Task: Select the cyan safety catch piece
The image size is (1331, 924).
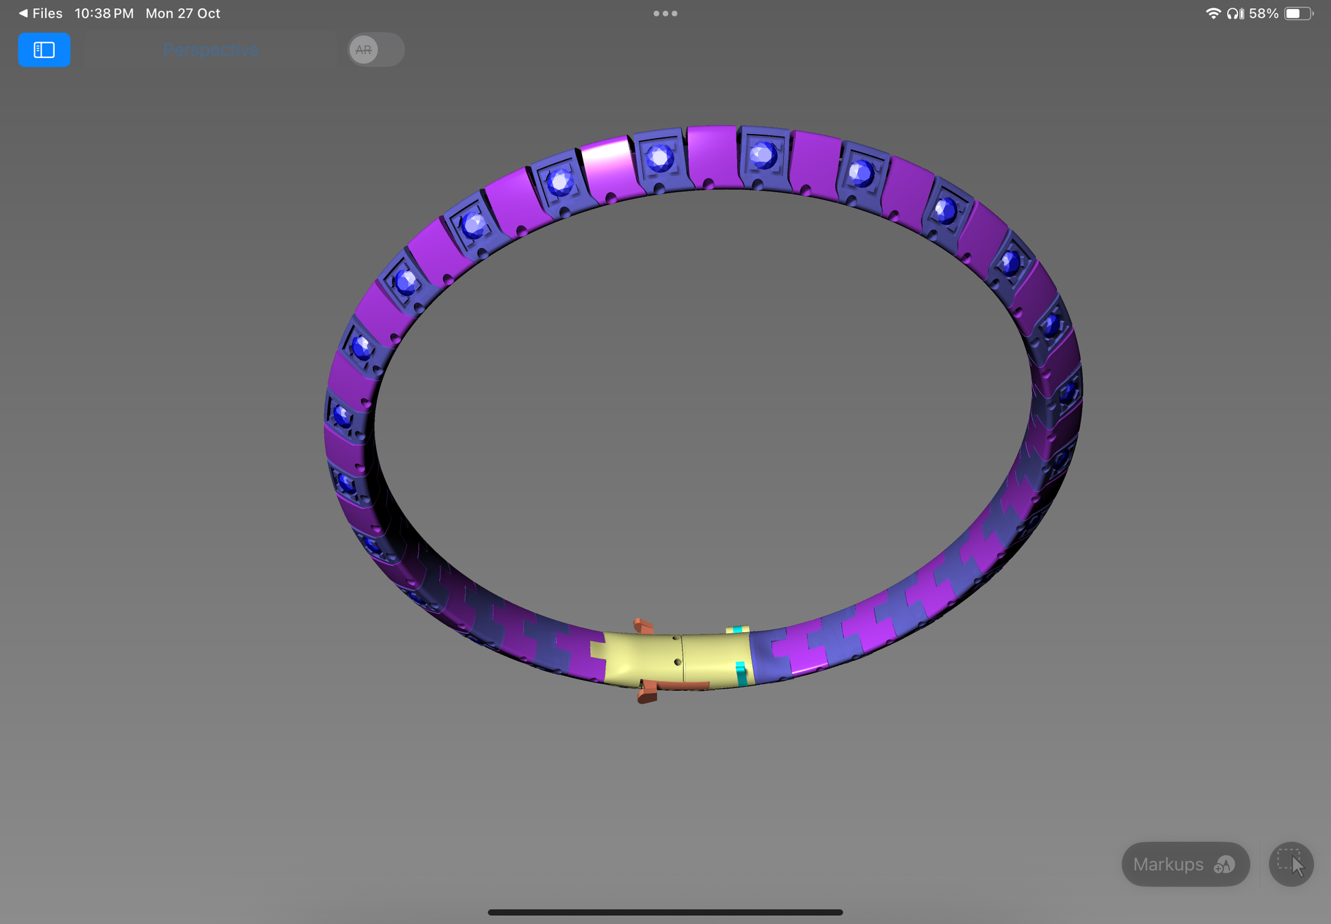Action: pos(741,673)
